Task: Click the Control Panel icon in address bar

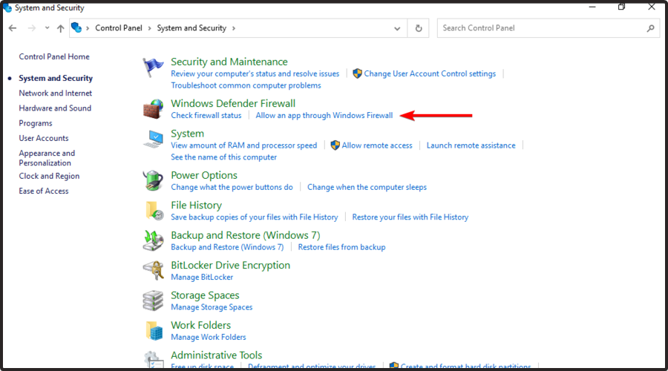Action: (x=76, y=27)
